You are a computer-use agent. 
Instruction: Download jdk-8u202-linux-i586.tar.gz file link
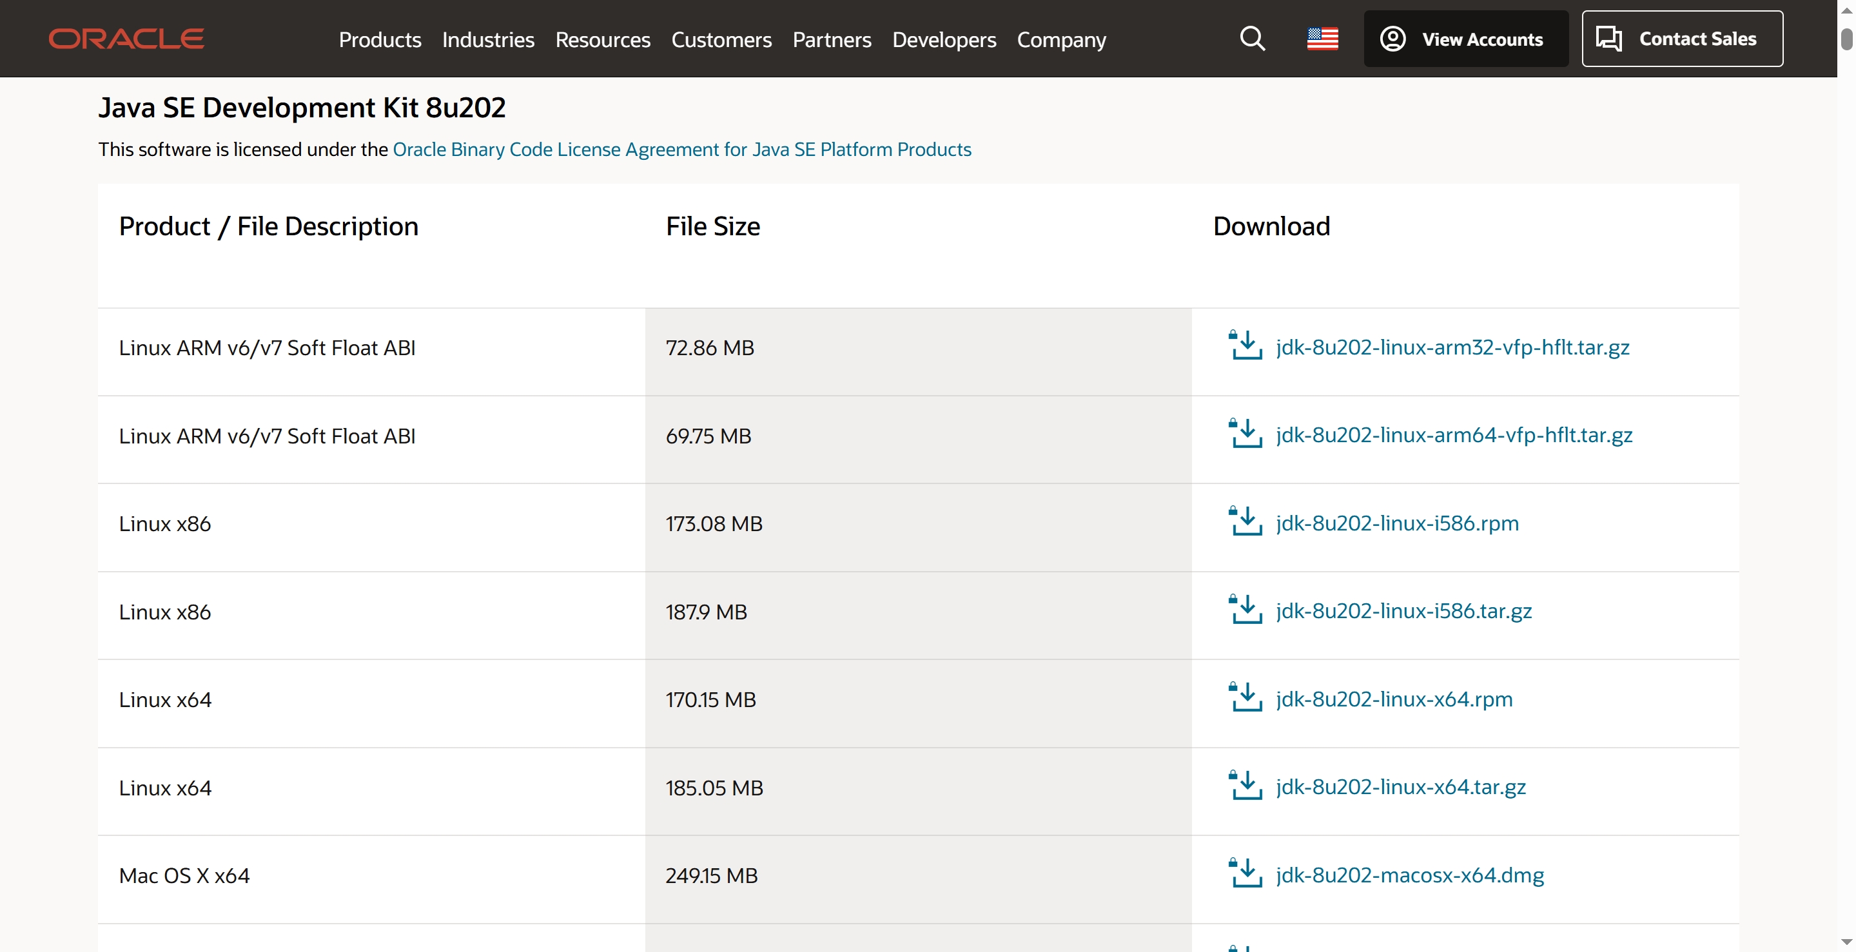coord(1403,610)
